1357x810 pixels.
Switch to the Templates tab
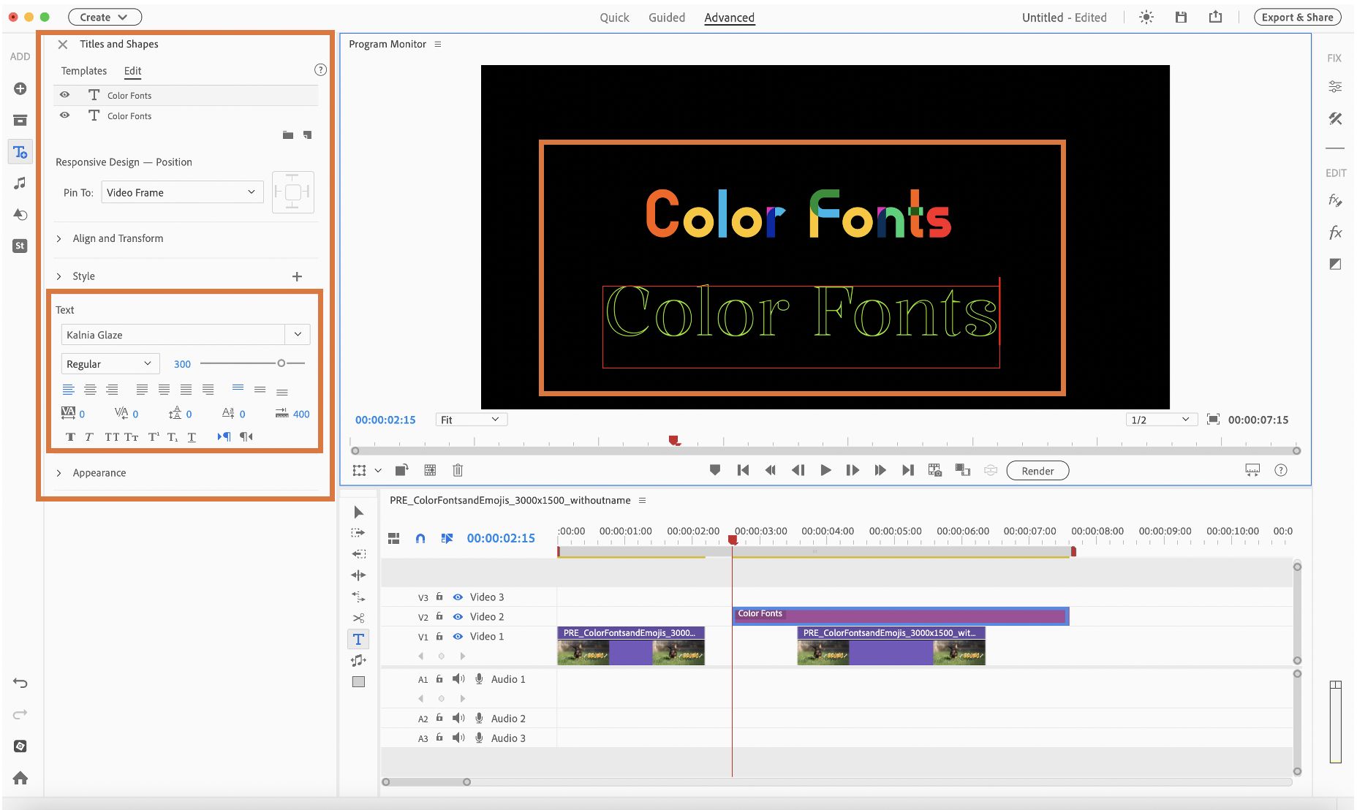(83, 71)
